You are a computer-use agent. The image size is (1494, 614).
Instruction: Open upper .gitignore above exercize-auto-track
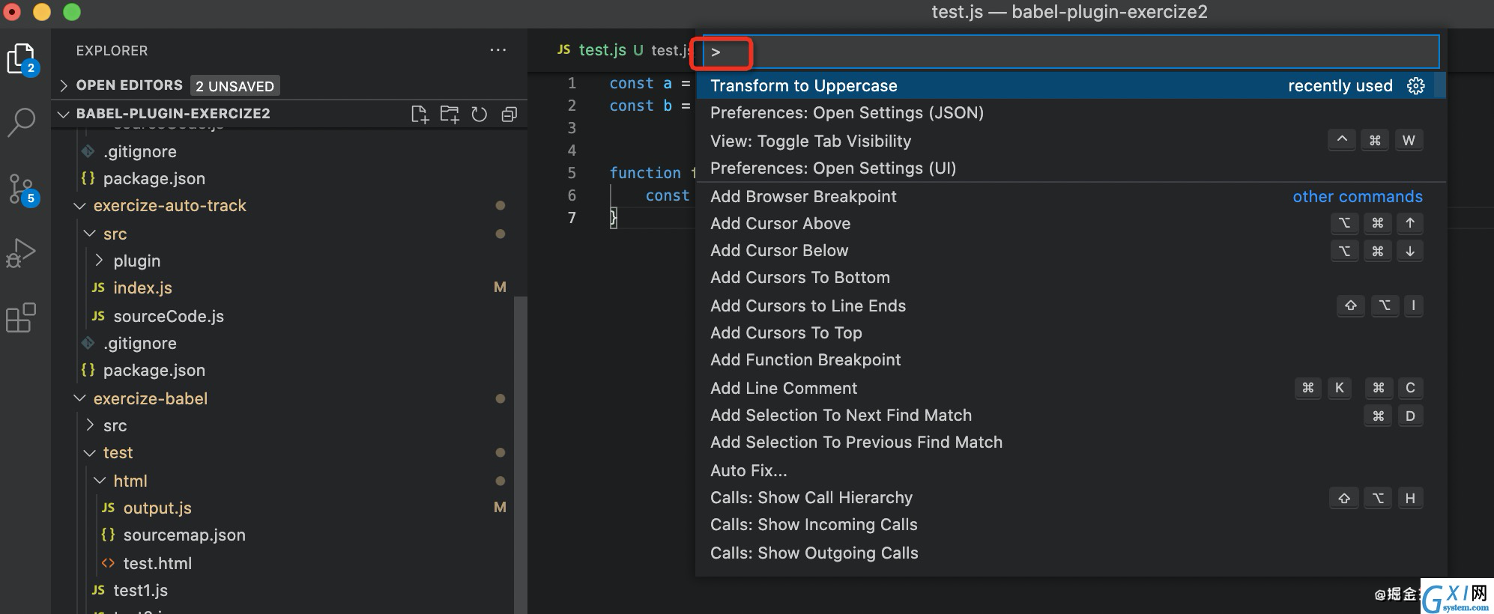140,151
